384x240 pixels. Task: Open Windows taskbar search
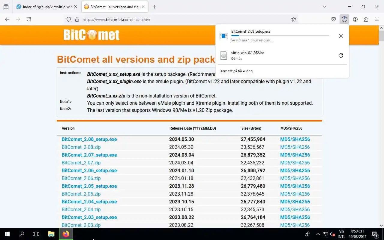click(22, 234)
